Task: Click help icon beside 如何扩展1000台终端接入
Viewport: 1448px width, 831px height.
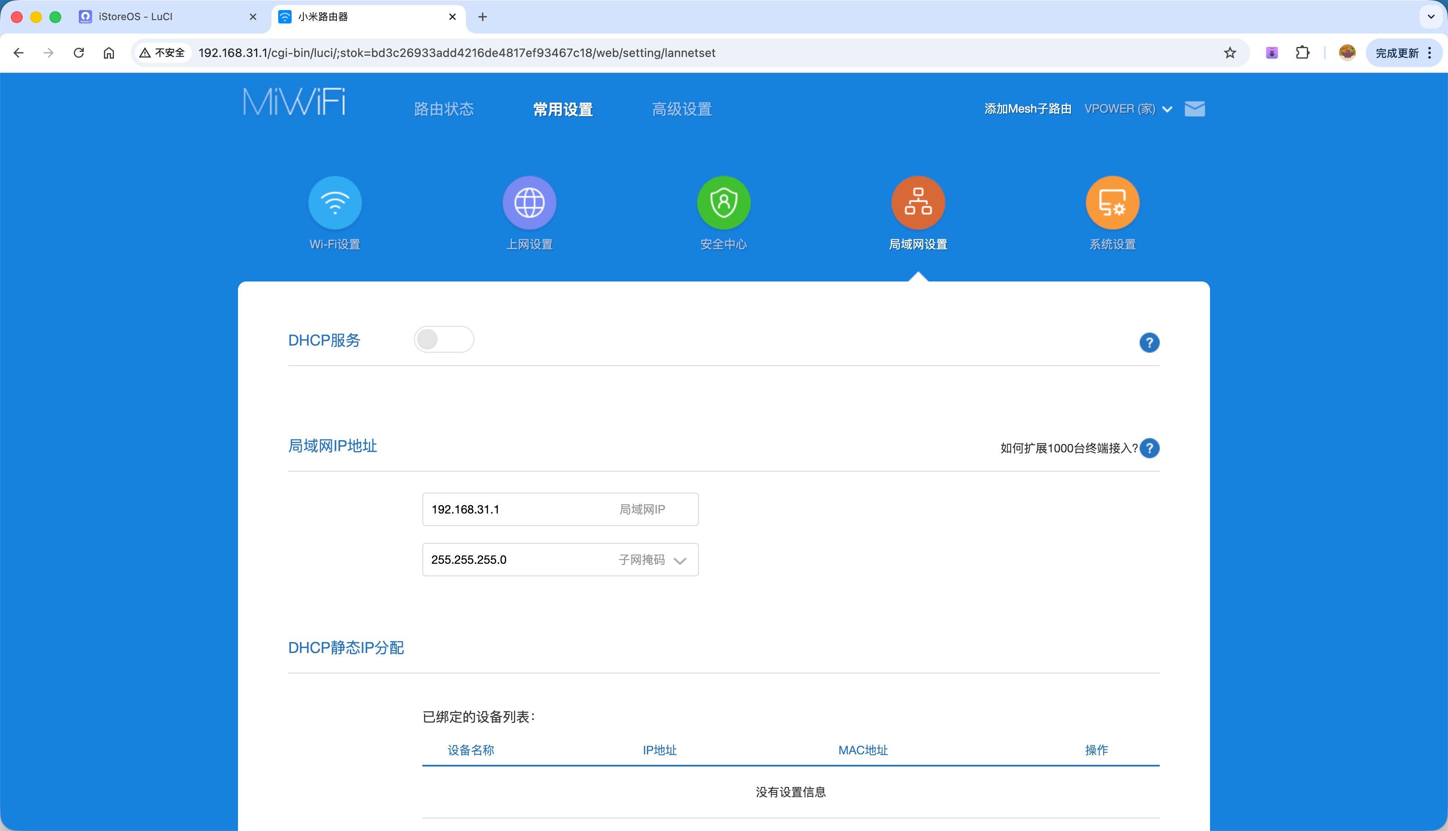Action: click(1150, 448)
